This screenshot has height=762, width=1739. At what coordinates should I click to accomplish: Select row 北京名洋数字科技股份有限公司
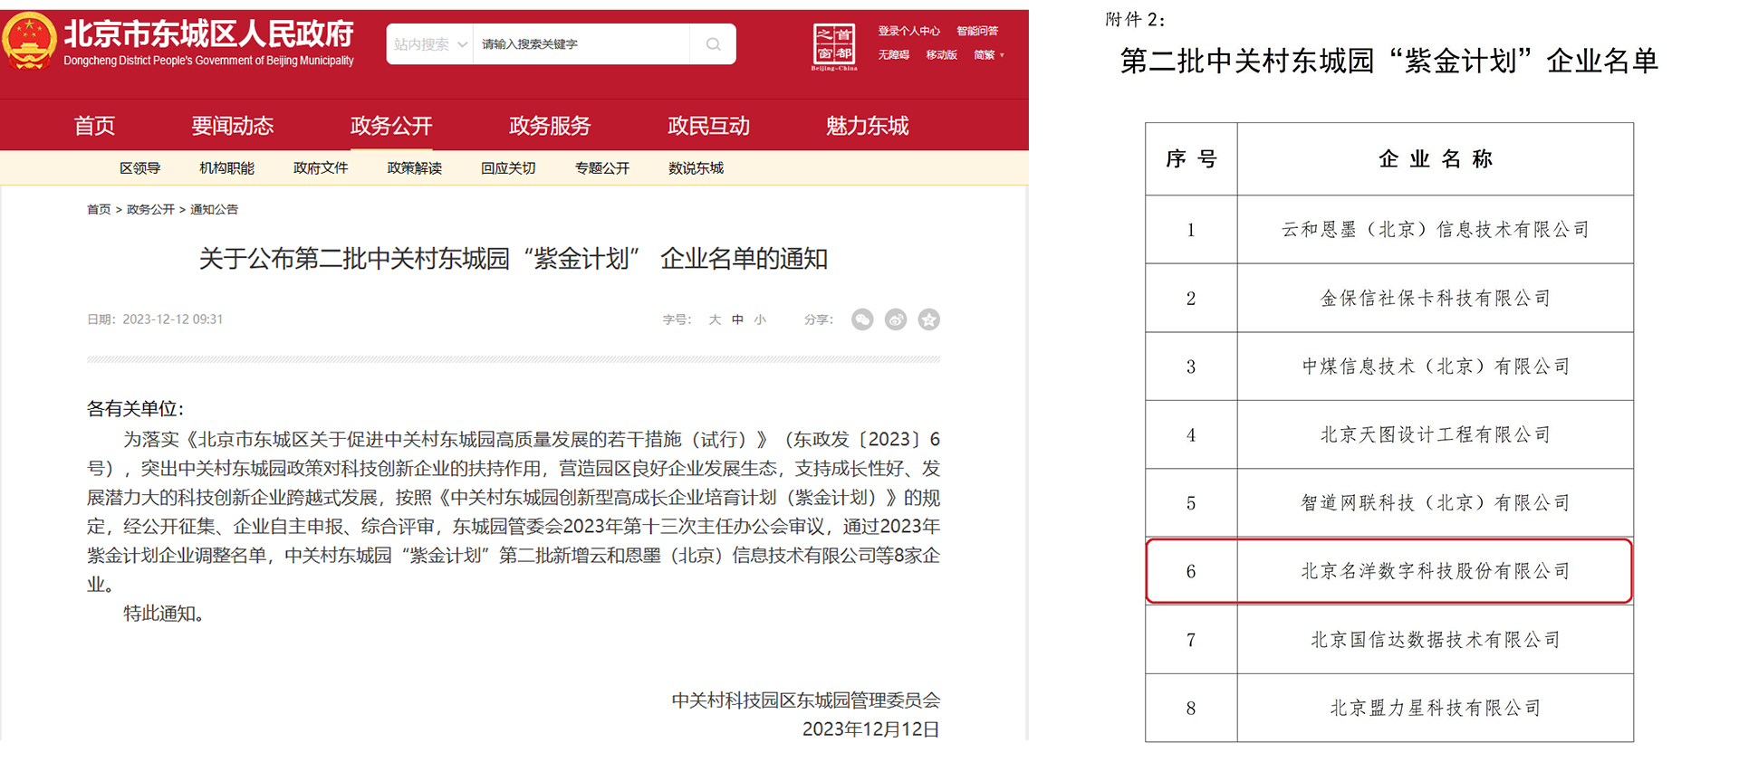(x=1389, y=571)
